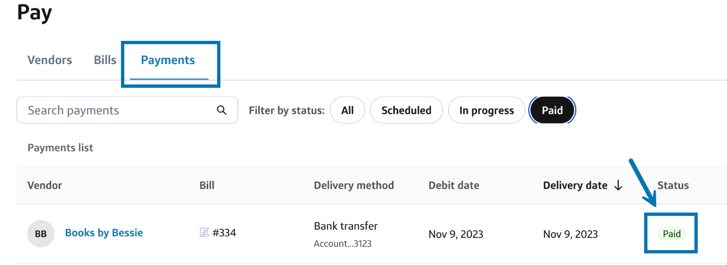Click the Debit date column header
The height and width of the screenshot is (265, 727).
pos(454,185)
